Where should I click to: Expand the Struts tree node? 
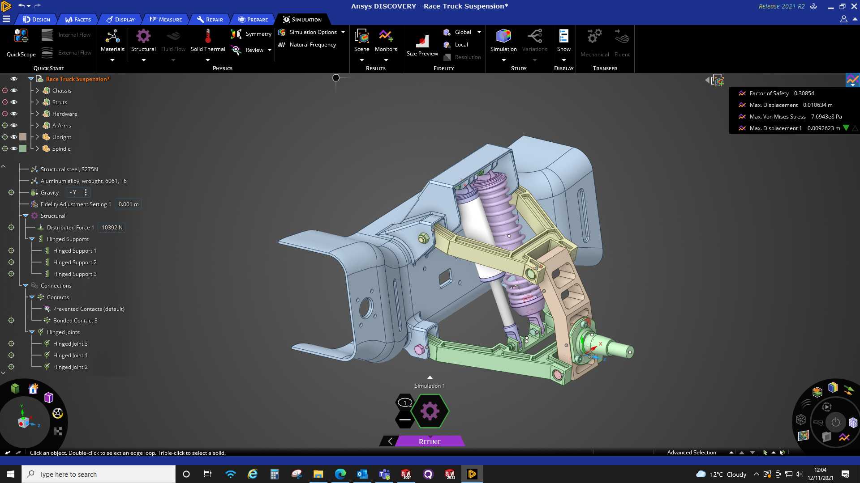[37, 102]
